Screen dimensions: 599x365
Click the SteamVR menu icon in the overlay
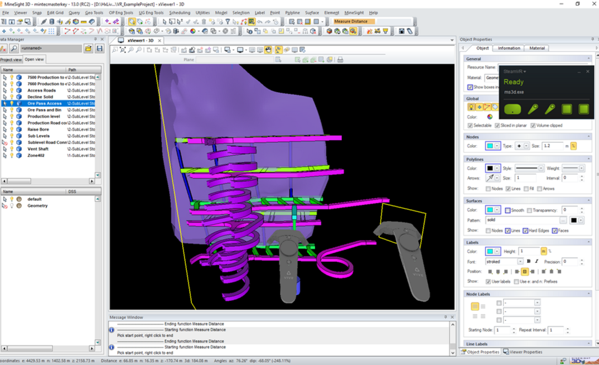[523, 72]
